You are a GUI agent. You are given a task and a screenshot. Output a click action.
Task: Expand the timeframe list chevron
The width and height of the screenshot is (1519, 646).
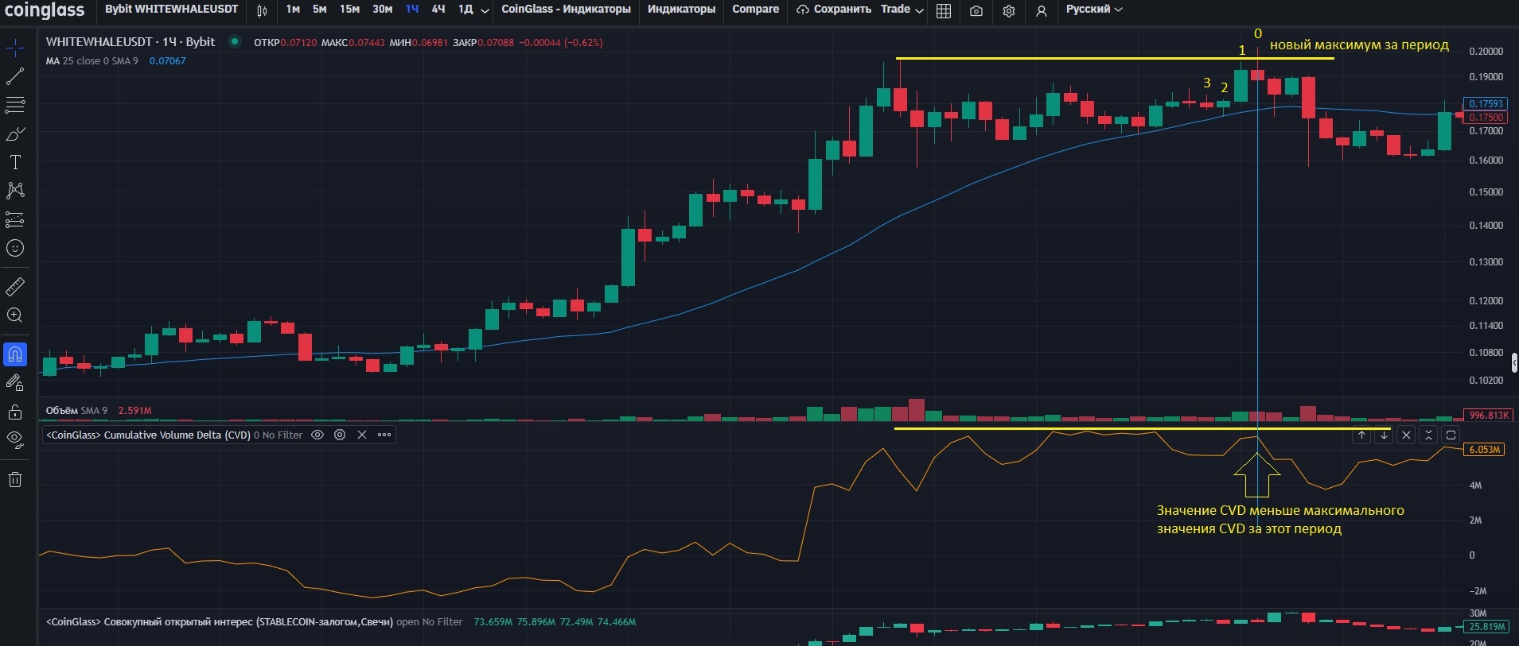(485, 10)
